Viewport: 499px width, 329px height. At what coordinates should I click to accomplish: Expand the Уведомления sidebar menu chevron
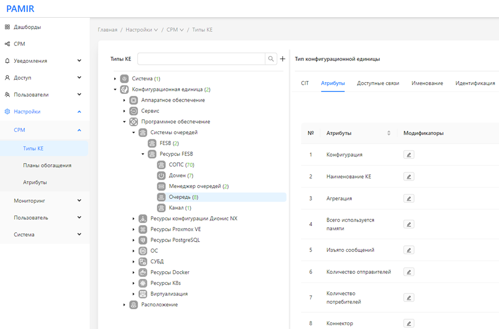(79, 61)
